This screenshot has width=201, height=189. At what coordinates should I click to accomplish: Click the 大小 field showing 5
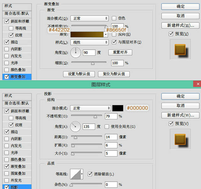pyautogui.click(x=111, y=153)
